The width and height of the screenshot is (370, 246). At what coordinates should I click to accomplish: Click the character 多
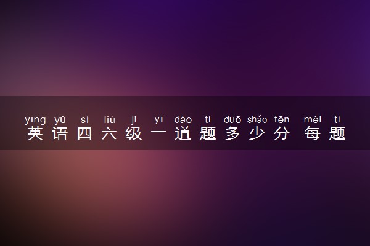232,133
